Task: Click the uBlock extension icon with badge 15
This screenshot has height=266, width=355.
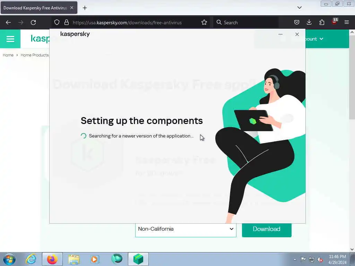Action: [335, 22]
